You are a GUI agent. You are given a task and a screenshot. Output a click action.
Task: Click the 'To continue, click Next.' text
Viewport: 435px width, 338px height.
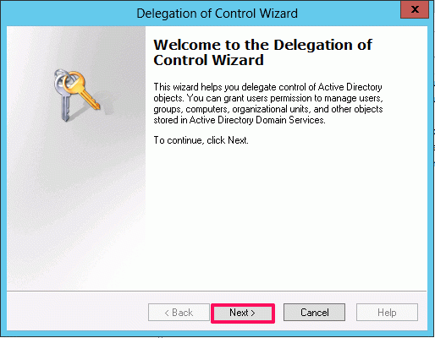[x=201, y=140]
